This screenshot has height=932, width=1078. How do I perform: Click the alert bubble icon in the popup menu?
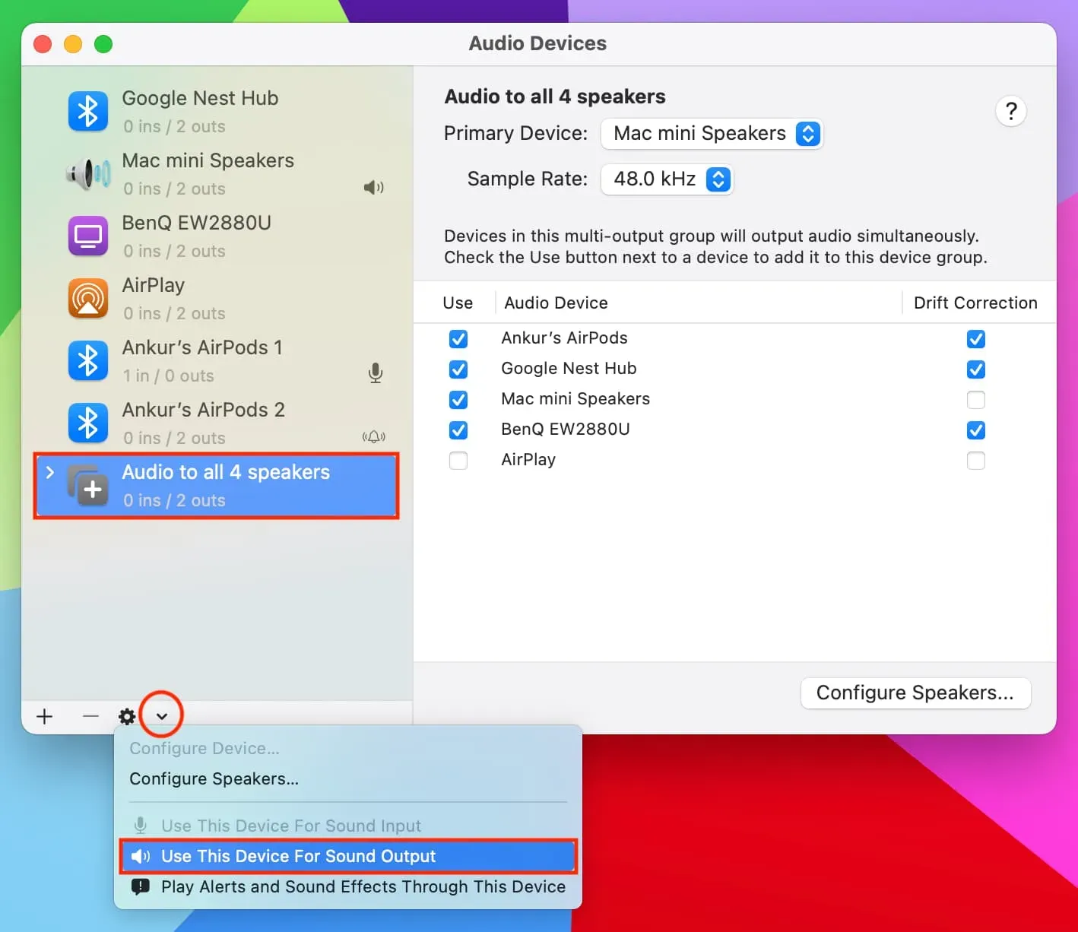point(141,887)
